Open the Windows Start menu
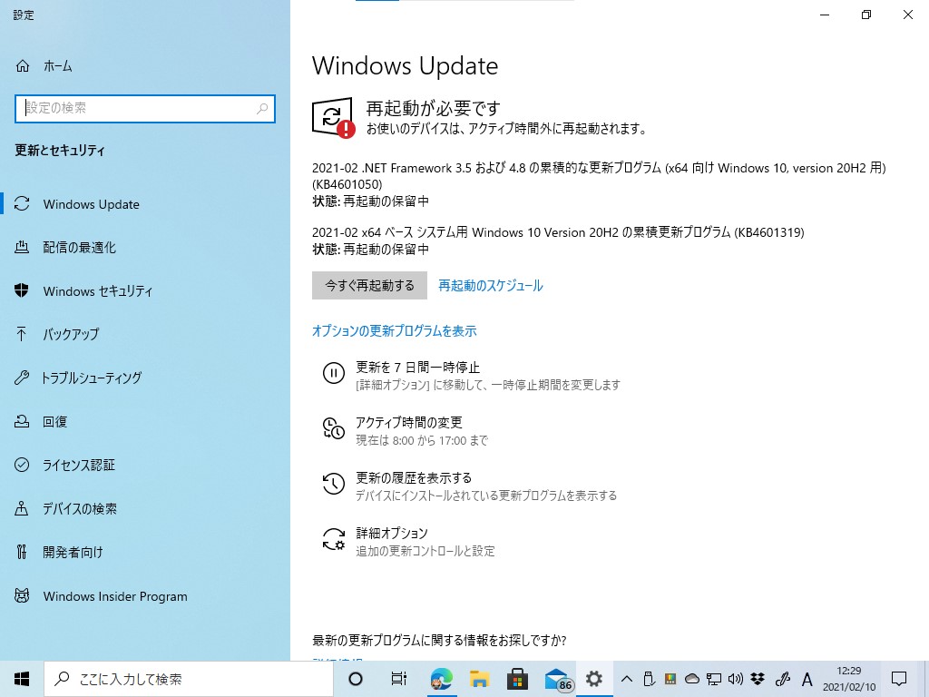The width and height of the screenshot is (929, 697). tap(22, 679)
